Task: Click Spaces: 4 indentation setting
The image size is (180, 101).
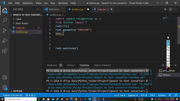Action: pos(133,95)
